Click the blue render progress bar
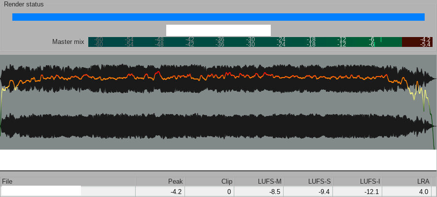The image size is (437, 197). tap(218, 17)
